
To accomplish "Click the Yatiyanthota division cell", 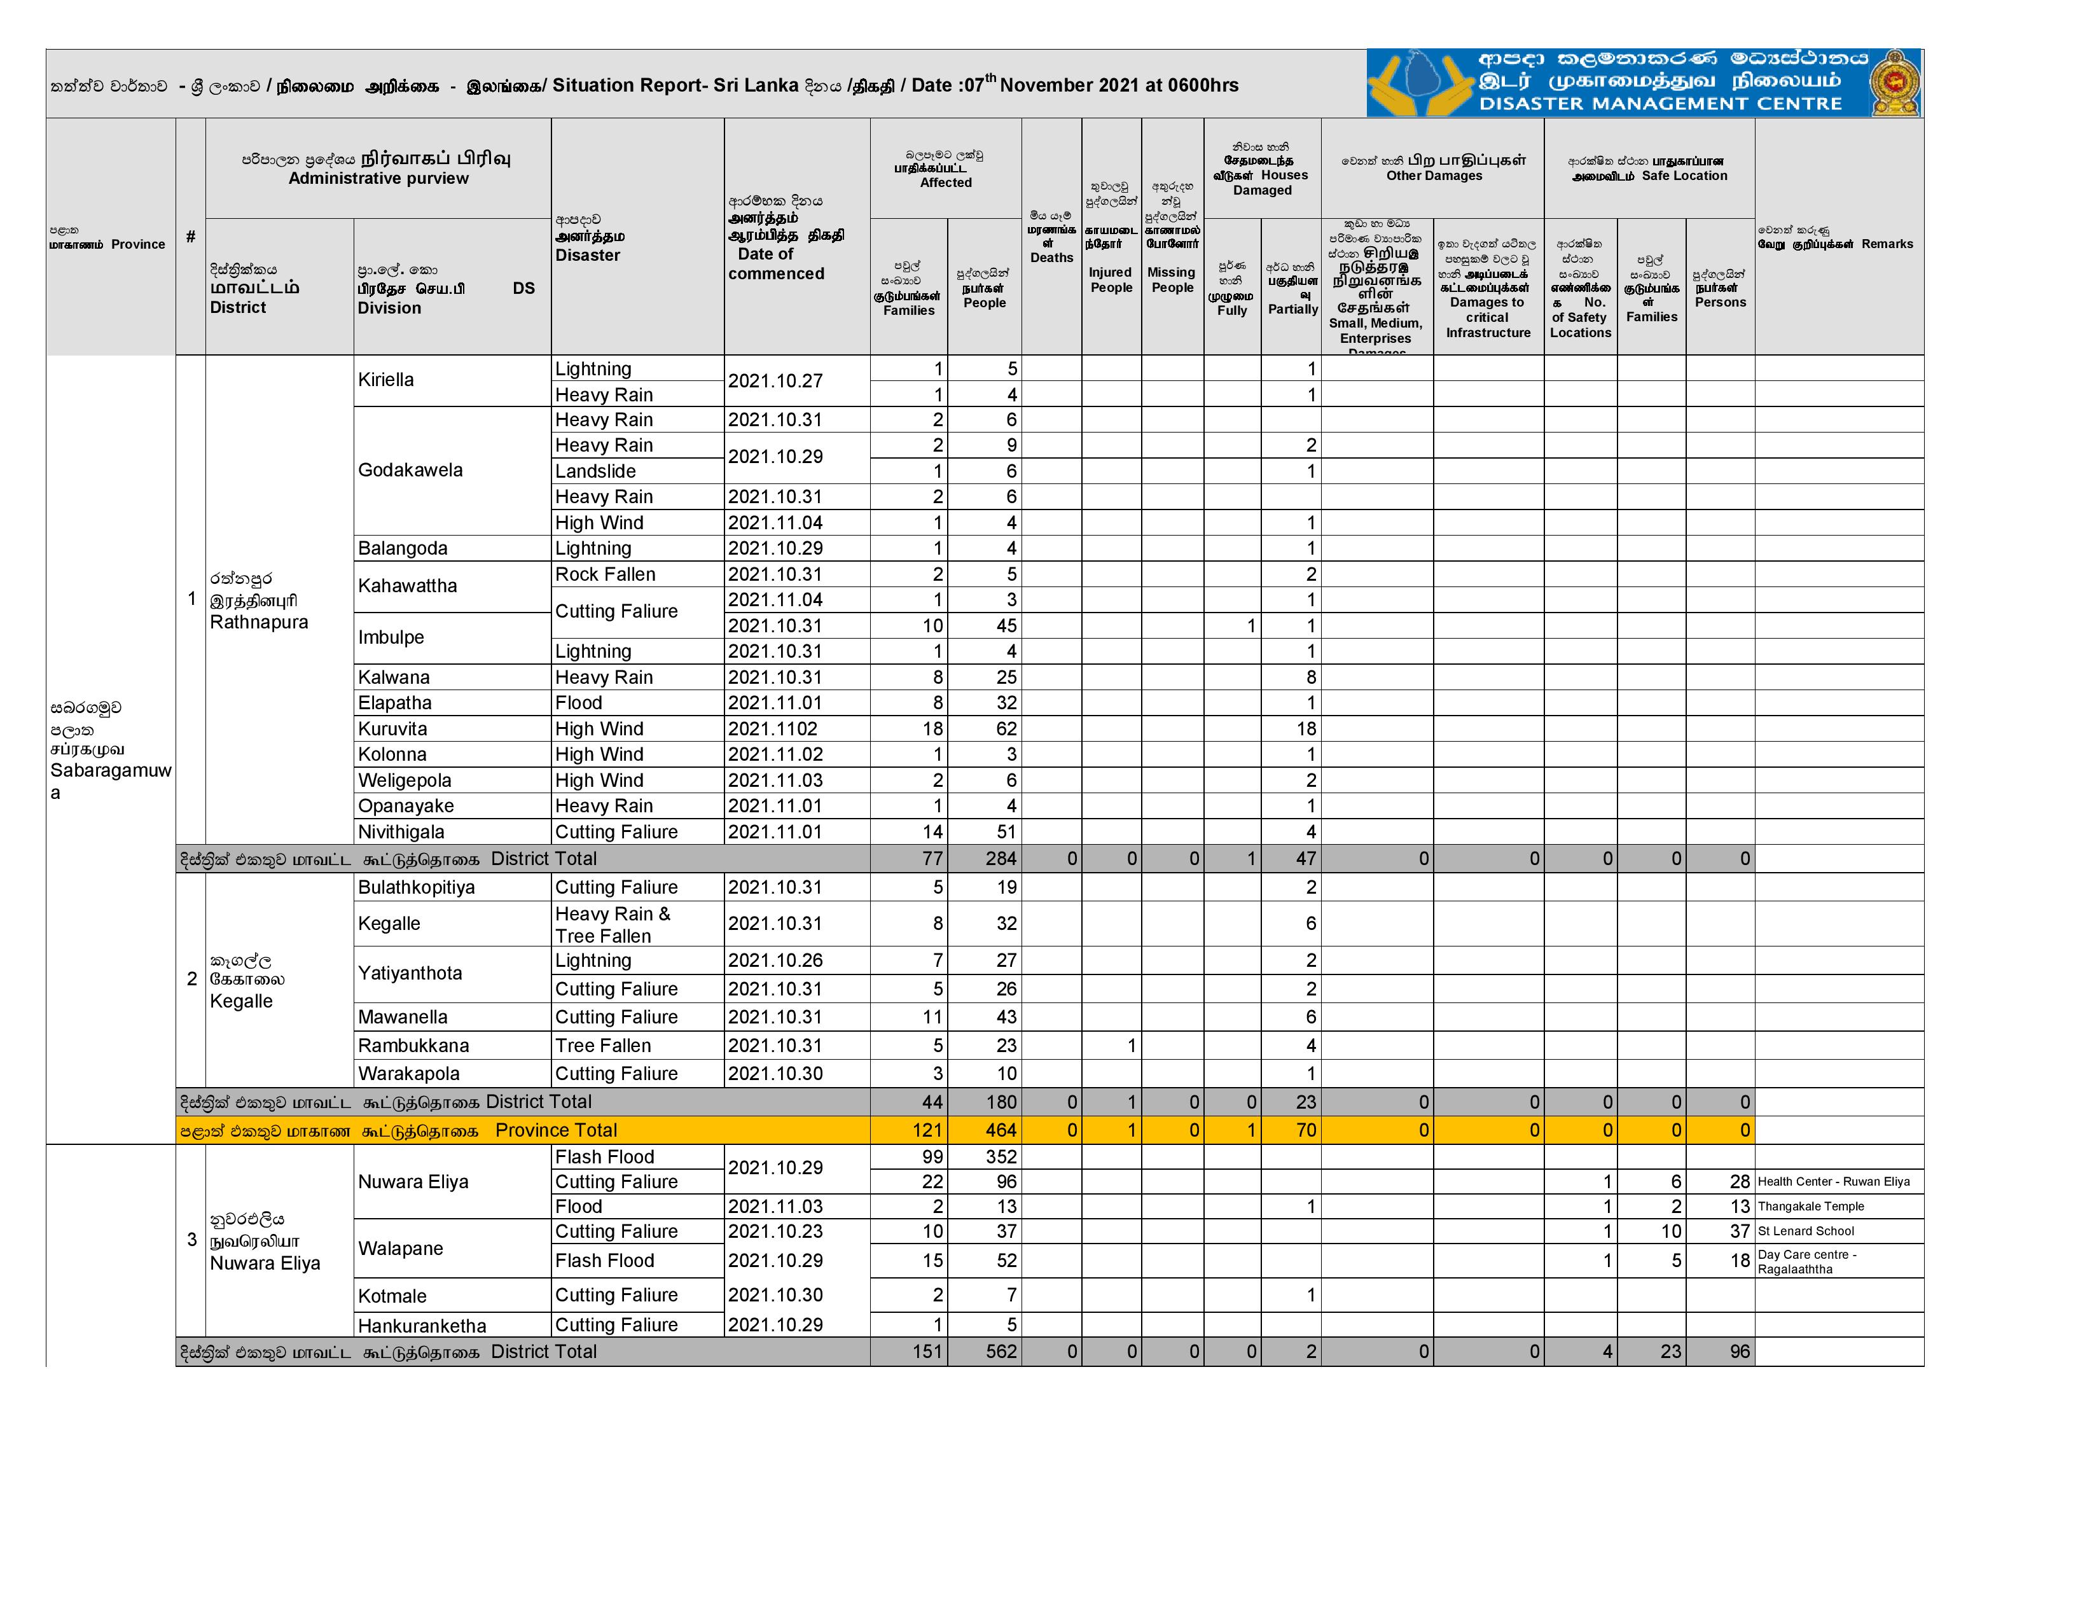I will (x=453, y=973).
